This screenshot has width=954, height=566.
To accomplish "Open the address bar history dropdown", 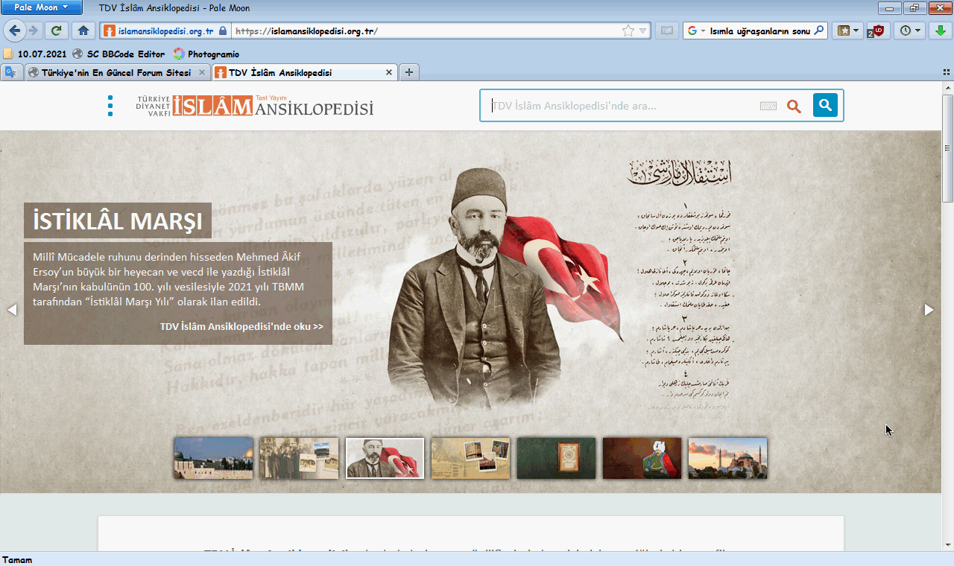I will click(x=643, y=31).
